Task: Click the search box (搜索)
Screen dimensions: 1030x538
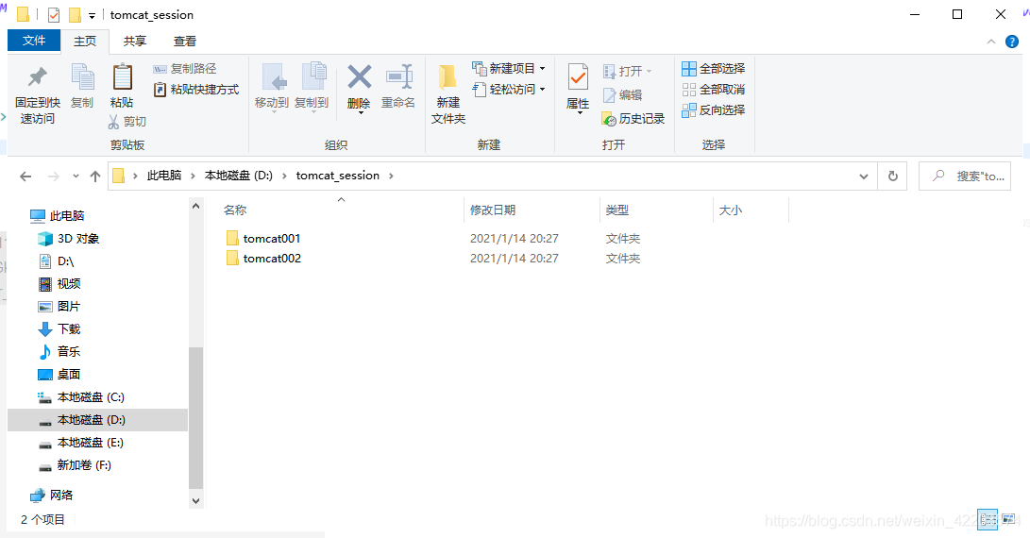Action: (x=964, y=177)
